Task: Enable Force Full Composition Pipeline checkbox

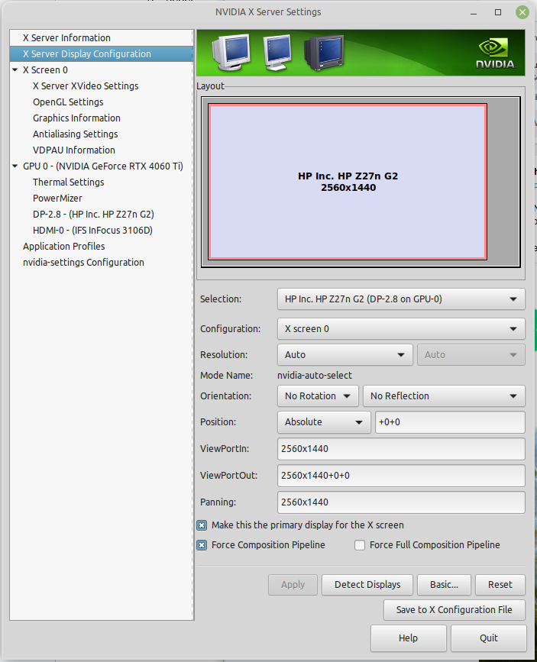Action: (360, 545)
